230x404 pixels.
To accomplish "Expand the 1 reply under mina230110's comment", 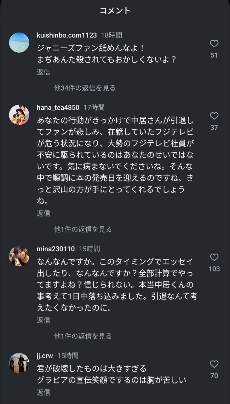I will (83, 336).
